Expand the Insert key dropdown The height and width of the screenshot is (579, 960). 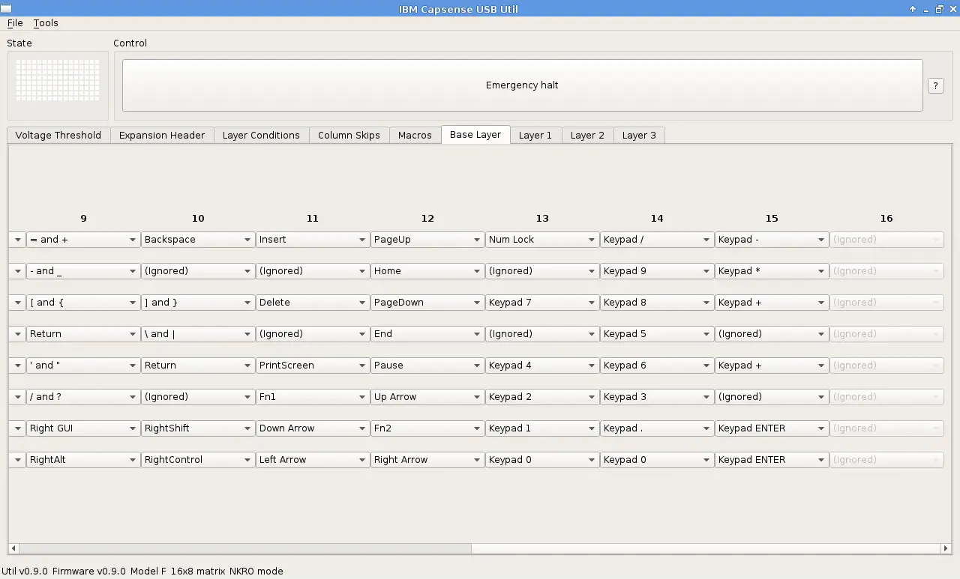(312, 240)
